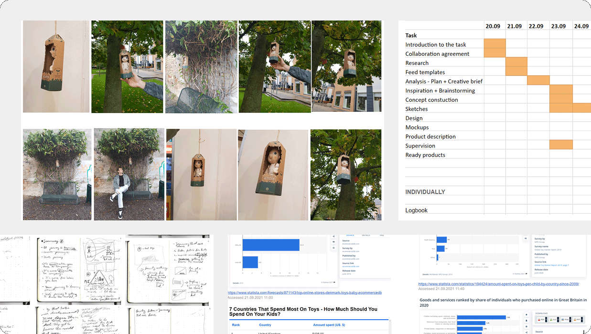Viewport: 591px width, 334px height.
Task: Select the Logbook row label
Action: click(x=416, y=210)
